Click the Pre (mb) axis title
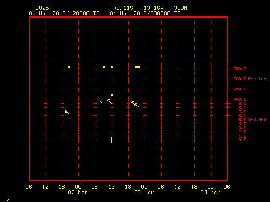This screenshot has width=270, height=202. (258, 79)
